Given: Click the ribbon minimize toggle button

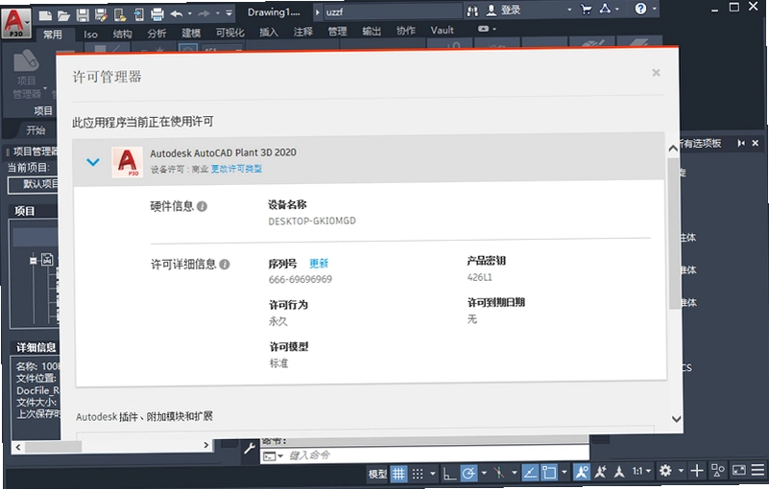Looking at the screenshot, I should click(483, 29).
